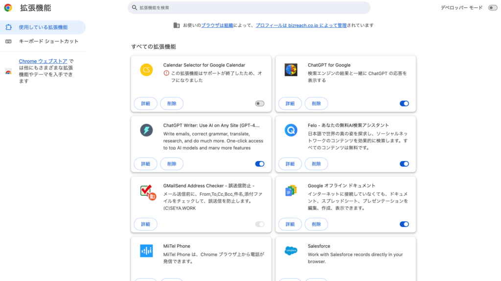Image resolution: width=501 pixels, height=281 pixels.
Task: Open キーボード ショートカット page
Action: [43, 41]
